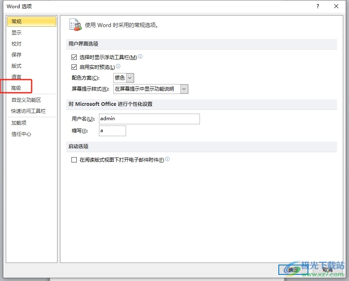Toggle 启用实时预览 checkbox
This screenshot has width=349, height=281.
coord(74,67)
